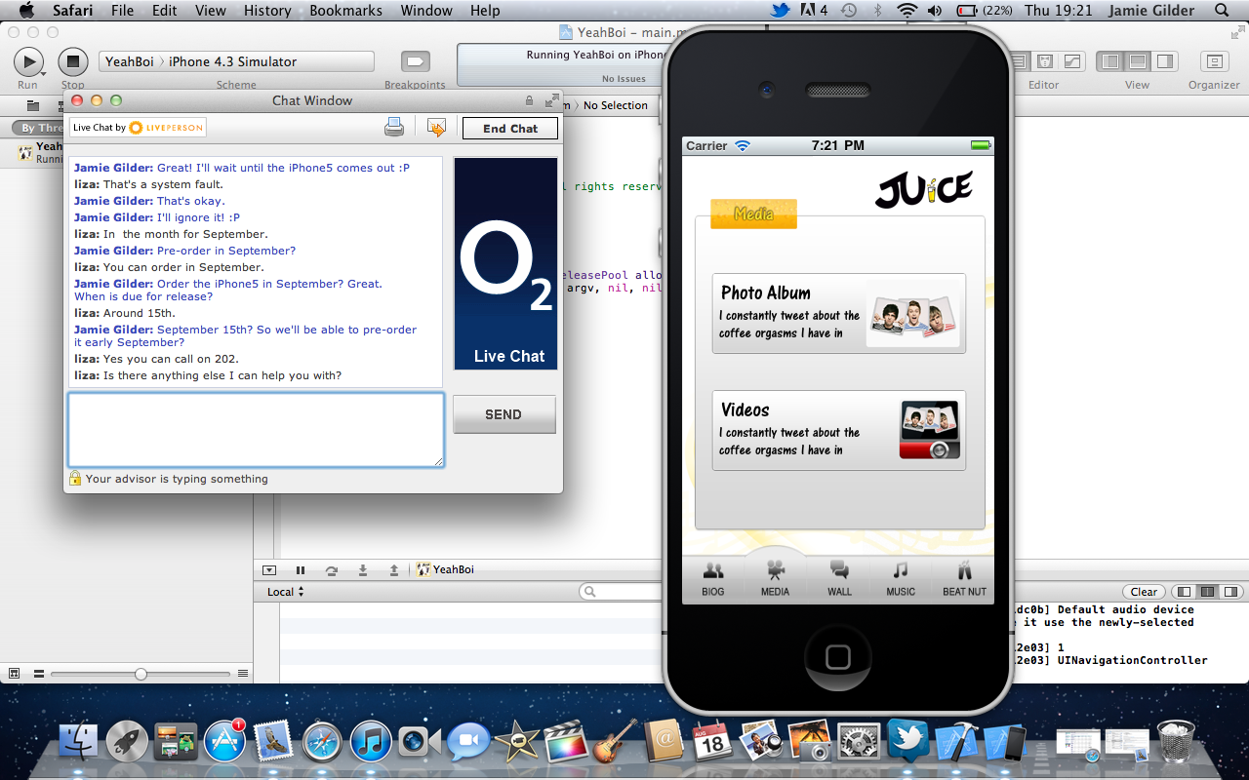Viewport: 1249px width, 780px height.
Task: Email the chat transcript via the envelope icon
Action: point(436,128)
